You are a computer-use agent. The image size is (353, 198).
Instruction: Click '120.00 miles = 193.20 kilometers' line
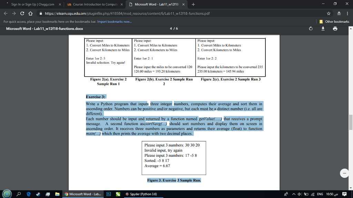(x=157, y=71)
